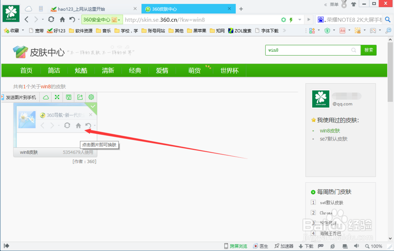Click the restore closed page undo icon
This screenshot has width=394, height=251.
click(72, 19)
